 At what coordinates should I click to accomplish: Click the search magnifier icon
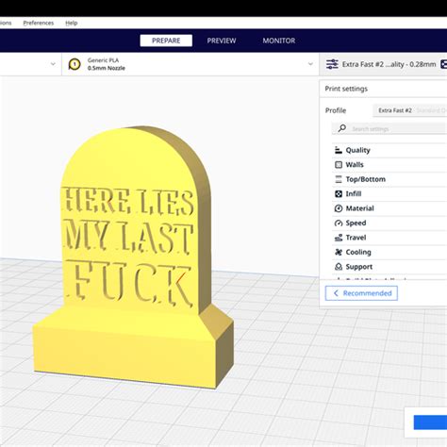point(342,128)
